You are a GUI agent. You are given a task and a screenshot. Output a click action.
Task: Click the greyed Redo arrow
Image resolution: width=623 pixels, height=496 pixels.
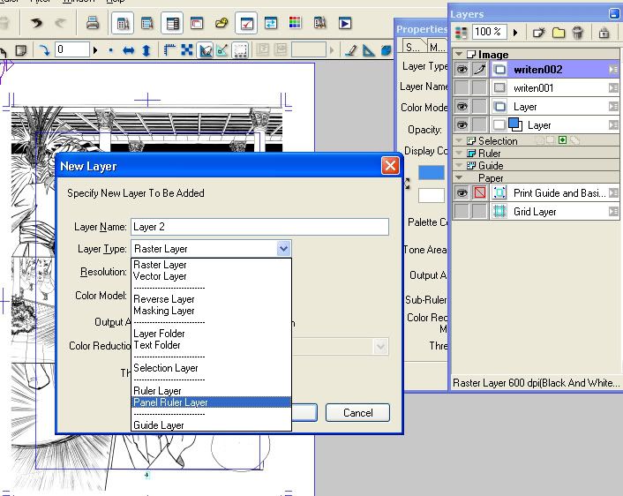click(x=60, y=23)
